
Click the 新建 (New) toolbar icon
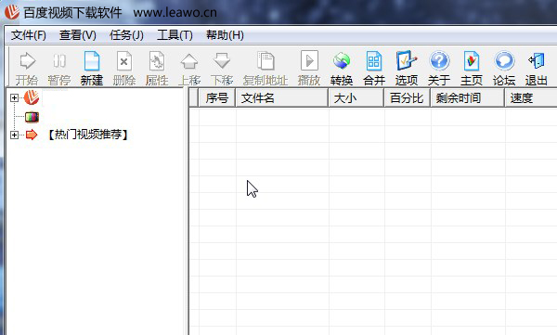92,61
